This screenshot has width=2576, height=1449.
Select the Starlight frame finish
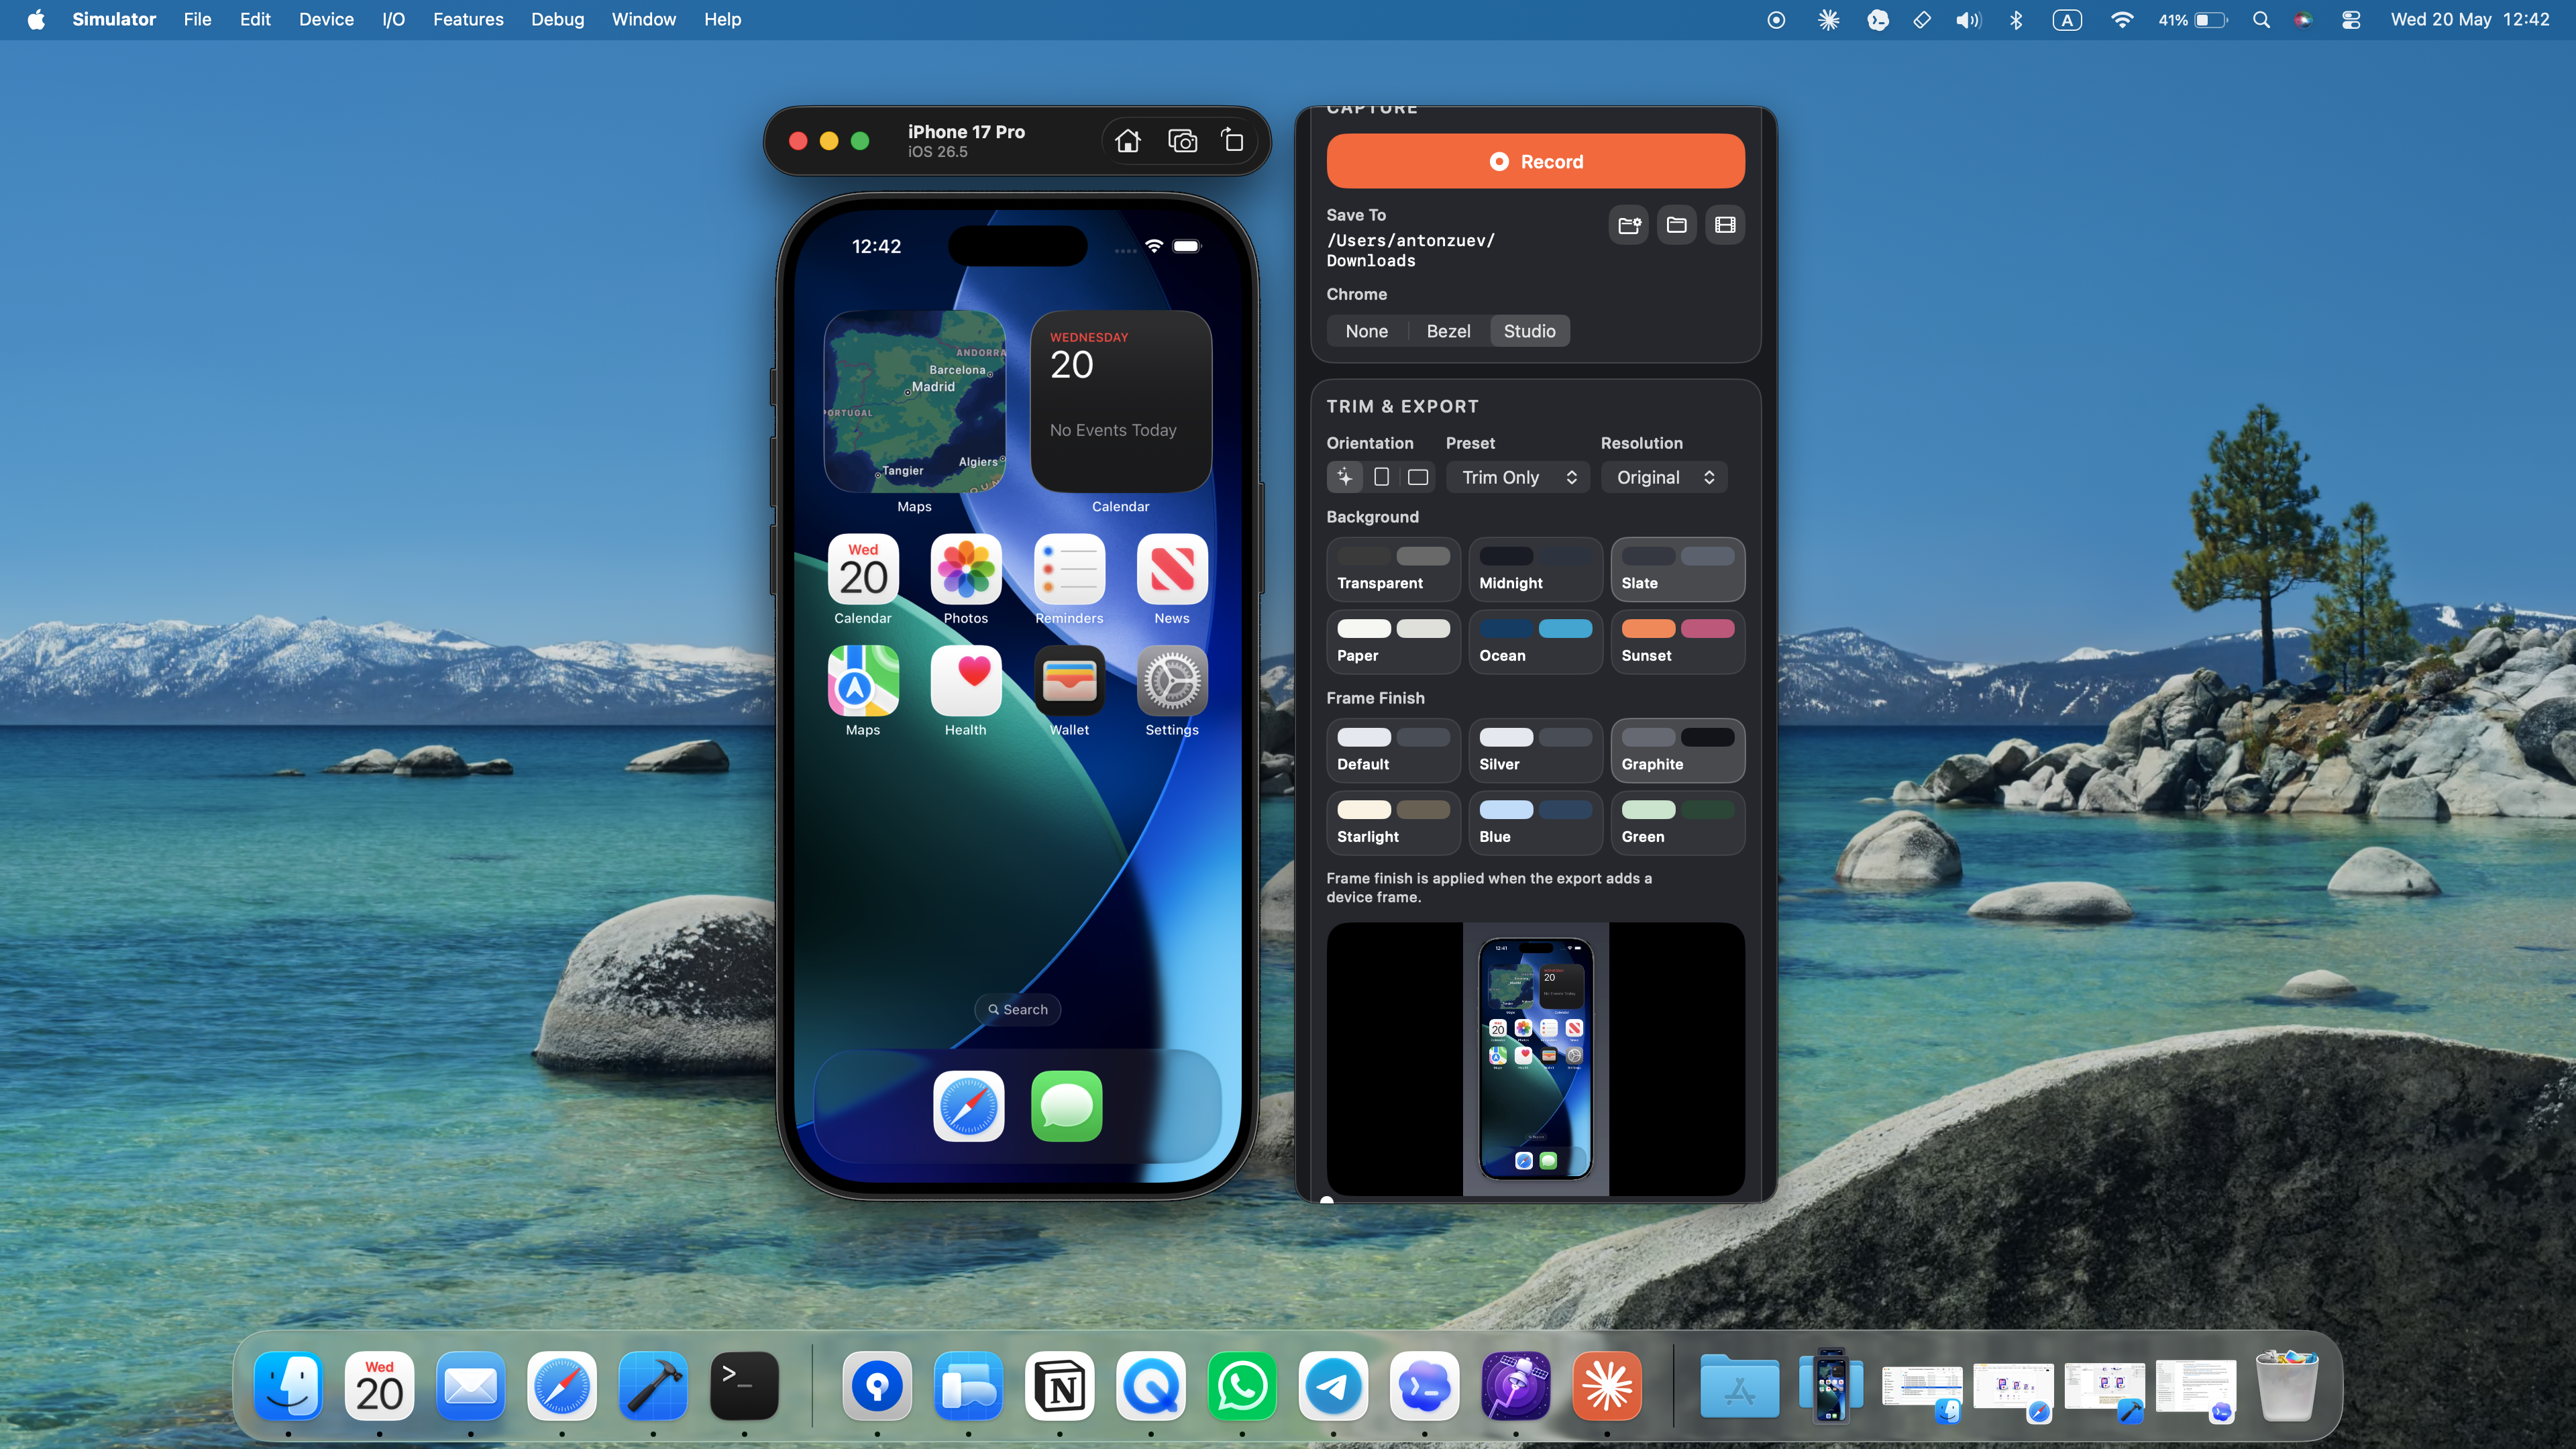point(1393,823)
